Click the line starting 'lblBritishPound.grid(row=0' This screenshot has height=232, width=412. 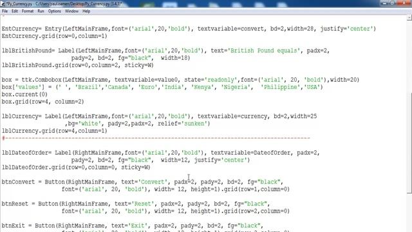tap(78, 65)
